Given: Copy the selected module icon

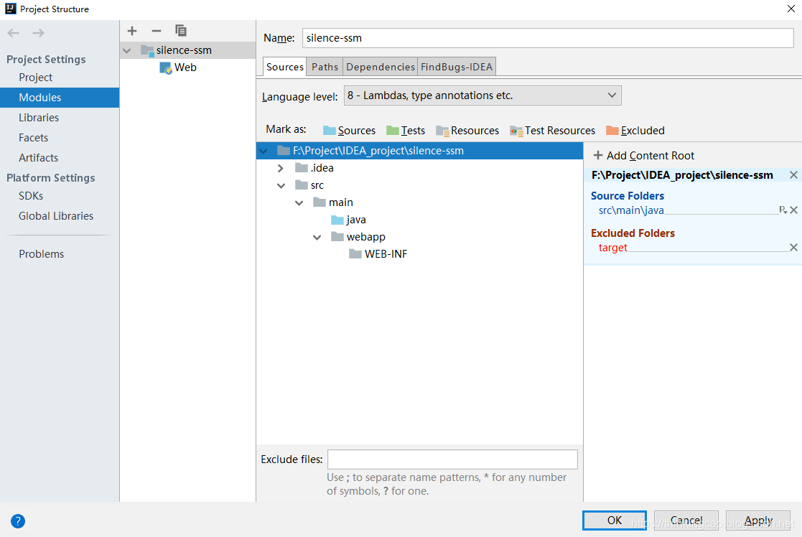Looking at the screenshot, I should point(180,31).
